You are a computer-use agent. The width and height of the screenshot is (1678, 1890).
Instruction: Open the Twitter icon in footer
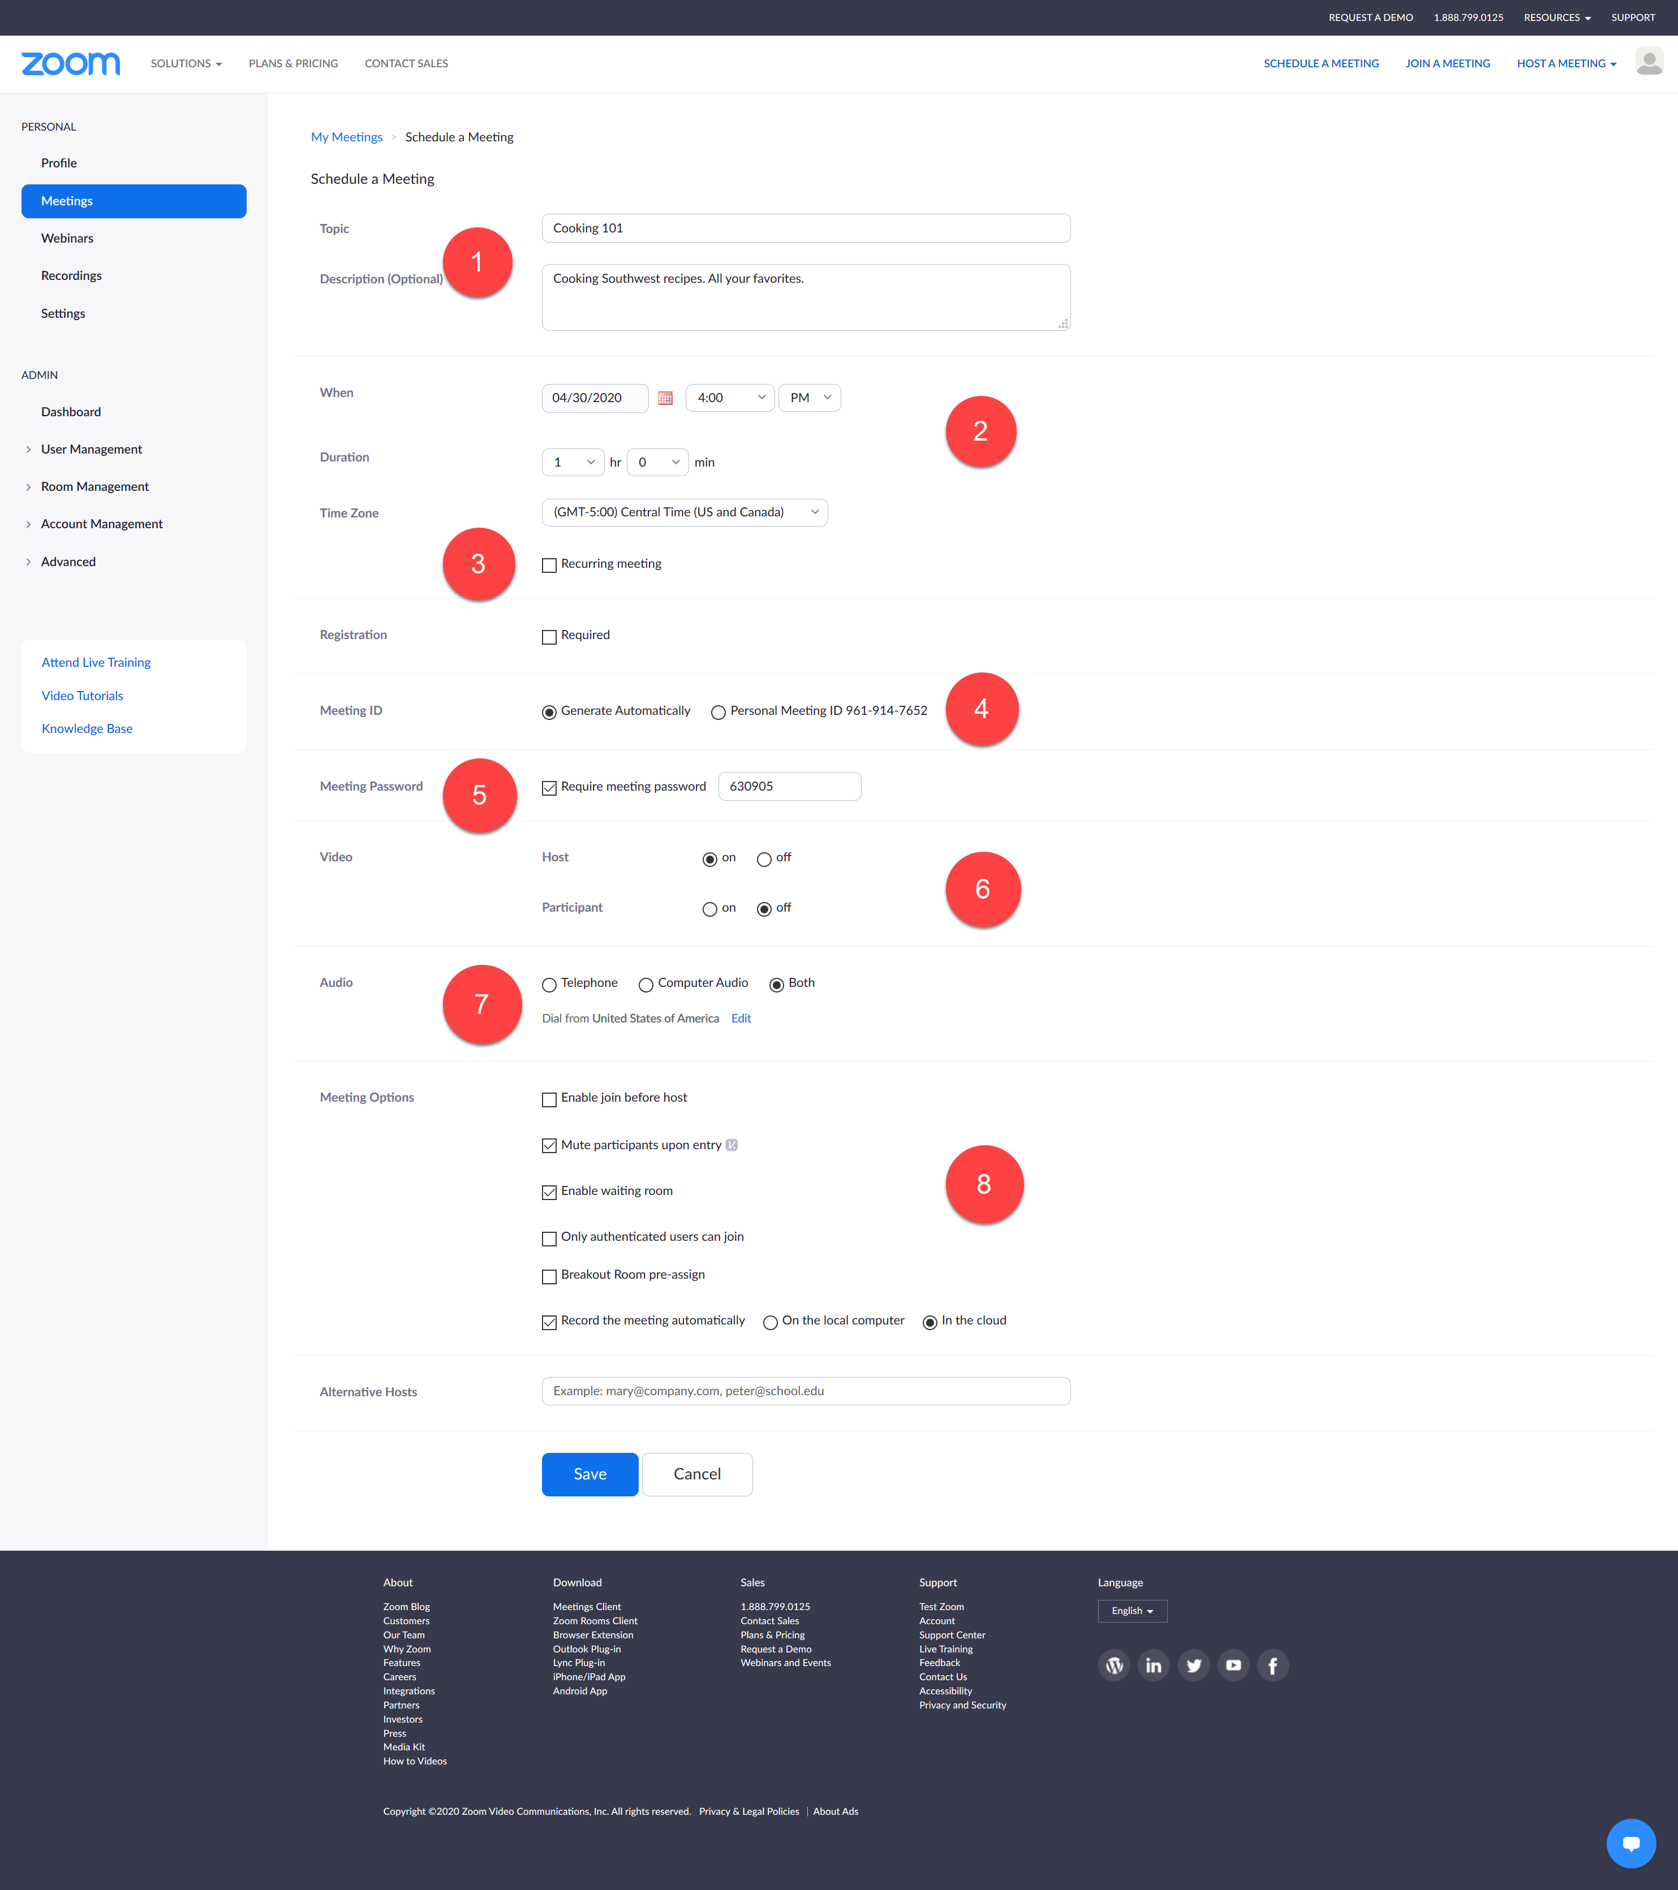click(x=1193, y=1665)
